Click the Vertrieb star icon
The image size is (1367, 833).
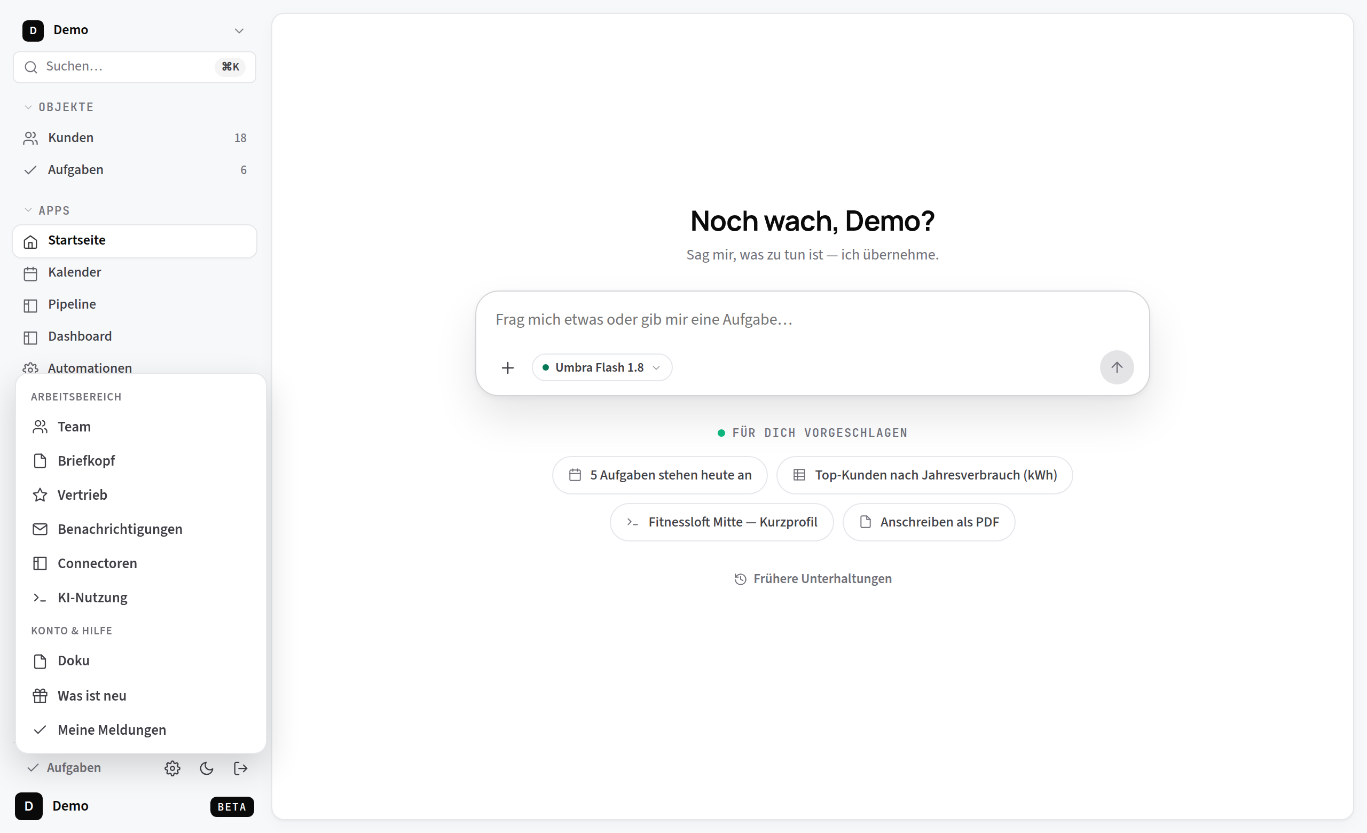[40, 495]
